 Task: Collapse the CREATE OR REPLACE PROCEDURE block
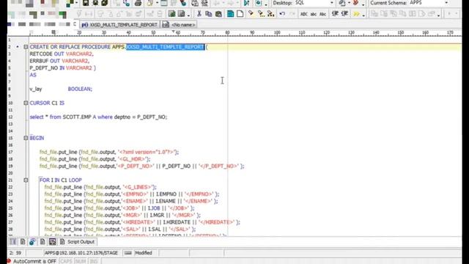click(x=26, y=47)
